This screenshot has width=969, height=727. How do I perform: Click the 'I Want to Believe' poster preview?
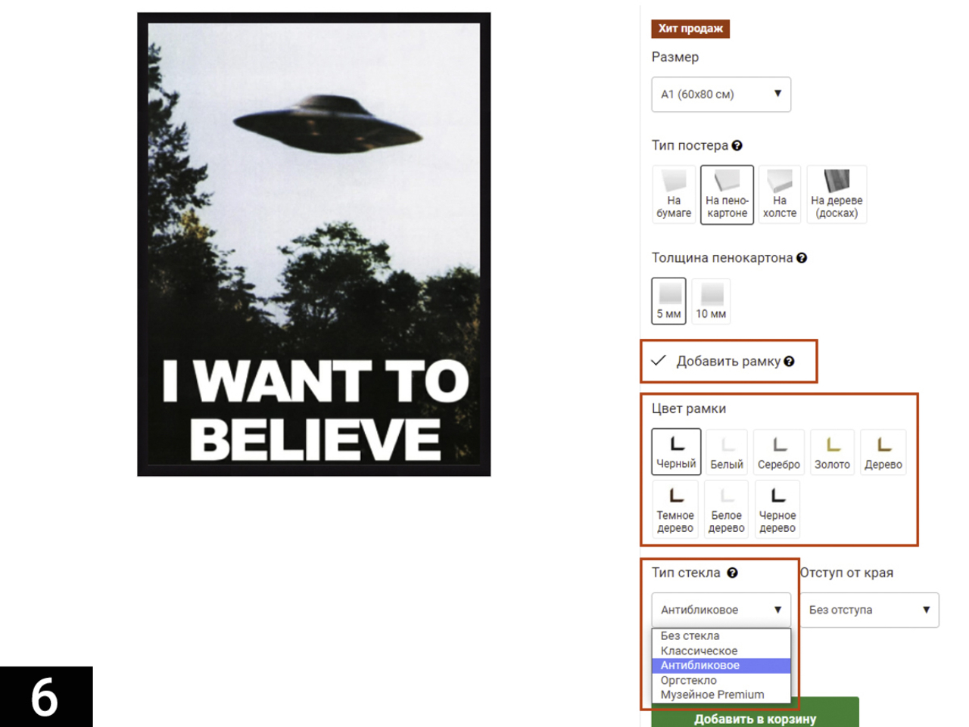tap(314, 244)
